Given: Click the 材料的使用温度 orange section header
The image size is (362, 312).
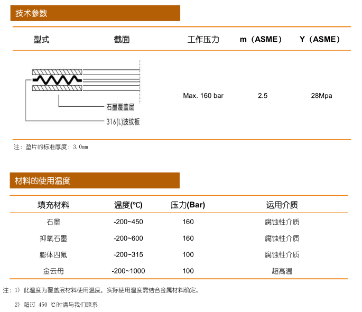Looking at the screenshot, I should point(95,181).
